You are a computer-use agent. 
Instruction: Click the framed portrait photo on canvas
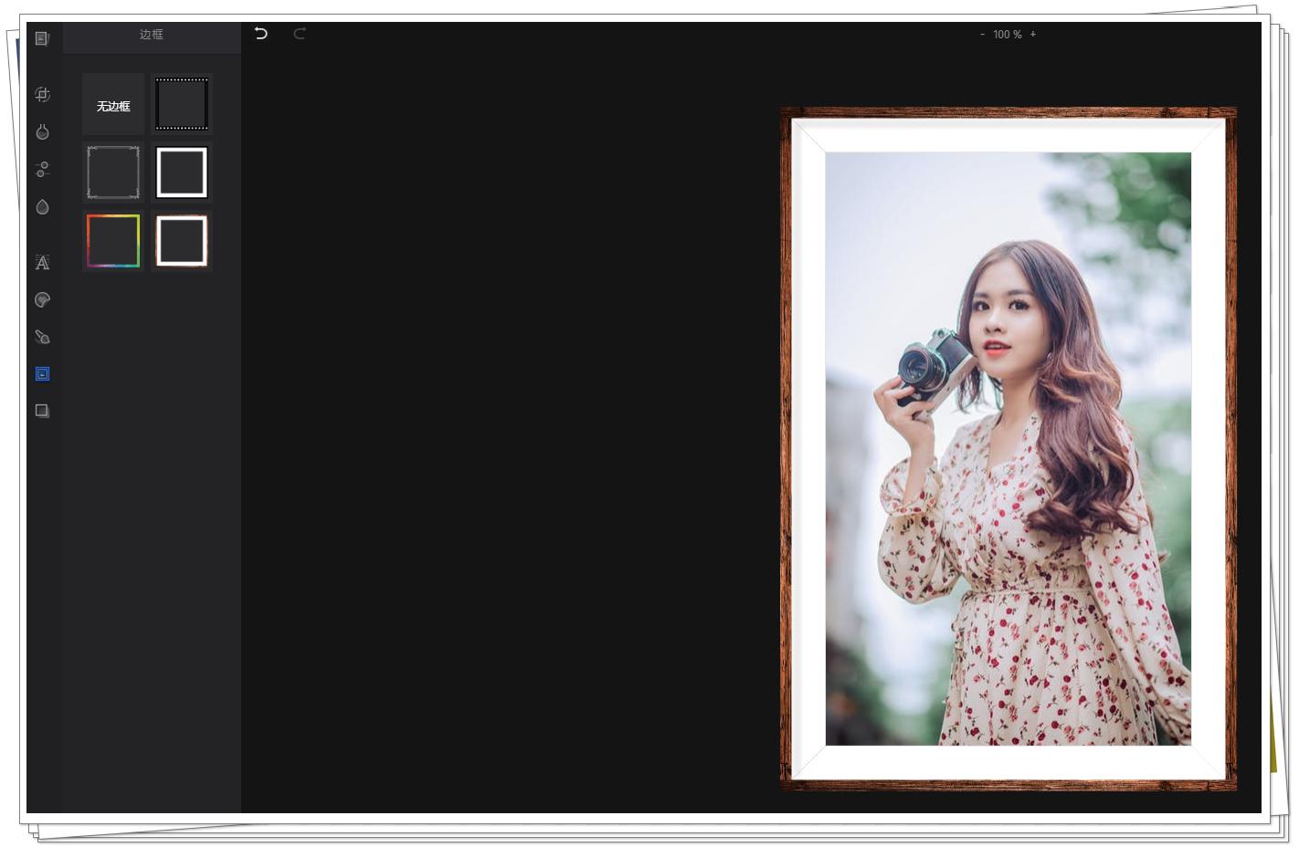coord(1009,449)
